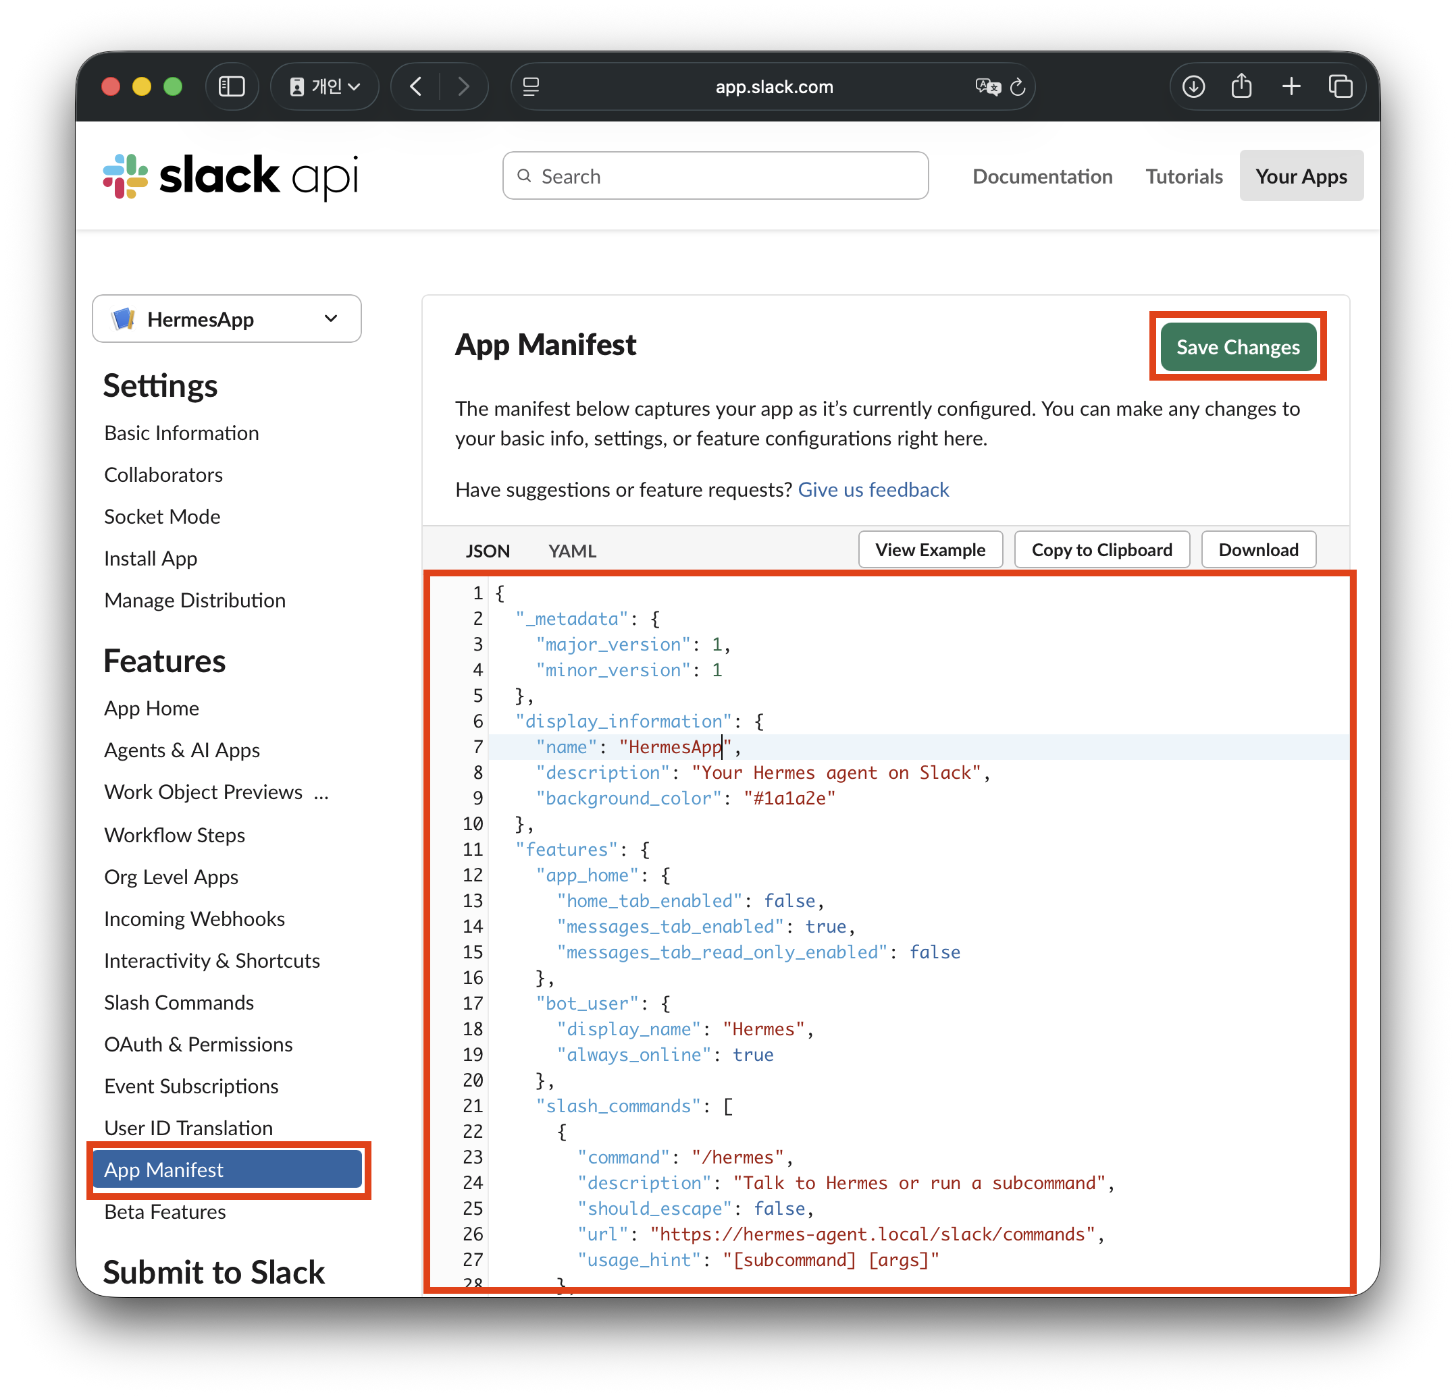Screen dimensions: 1456x1397
Task: Click Copy to Clipboard button
Action: [x=1101, y=550]
